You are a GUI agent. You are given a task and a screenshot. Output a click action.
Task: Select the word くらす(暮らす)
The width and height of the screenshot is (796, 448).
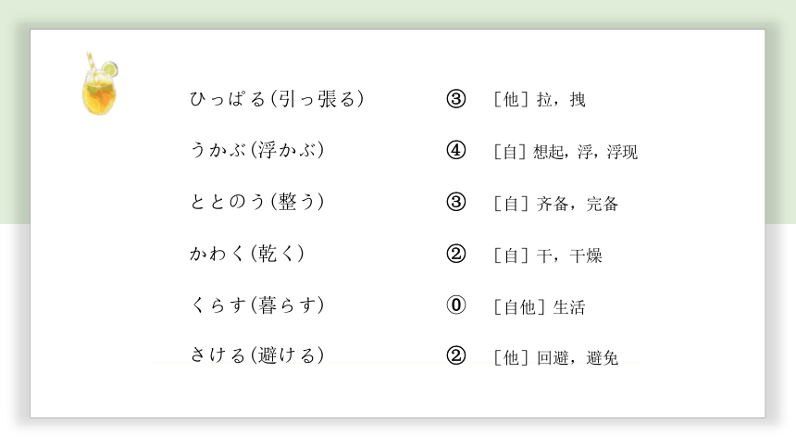point(257,305)
